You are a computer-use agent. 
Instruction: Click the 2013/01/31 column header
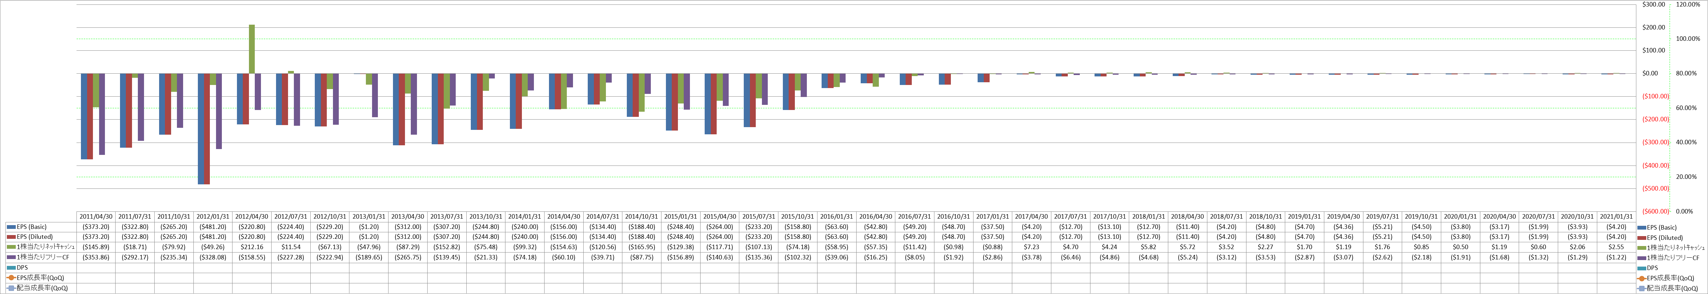click(369, 217)
